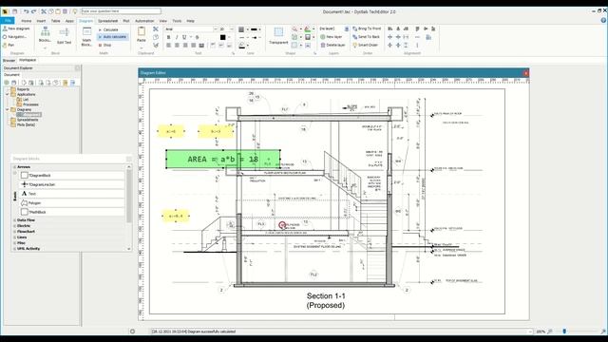Collapse the Diagrams tree node

pyautogui.click(x=7, y=110)
